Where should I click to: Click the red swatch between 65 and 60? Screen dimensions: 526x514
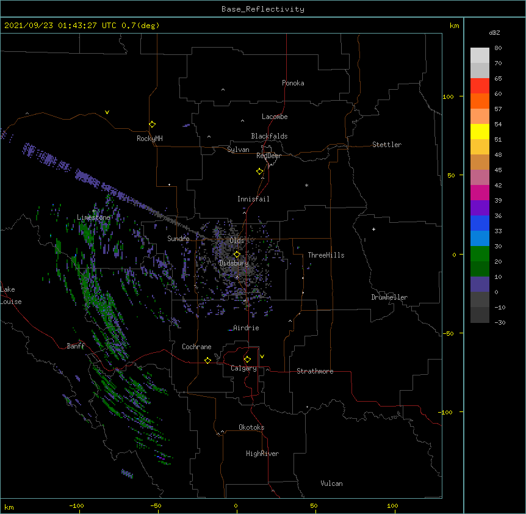coord(480,85)
